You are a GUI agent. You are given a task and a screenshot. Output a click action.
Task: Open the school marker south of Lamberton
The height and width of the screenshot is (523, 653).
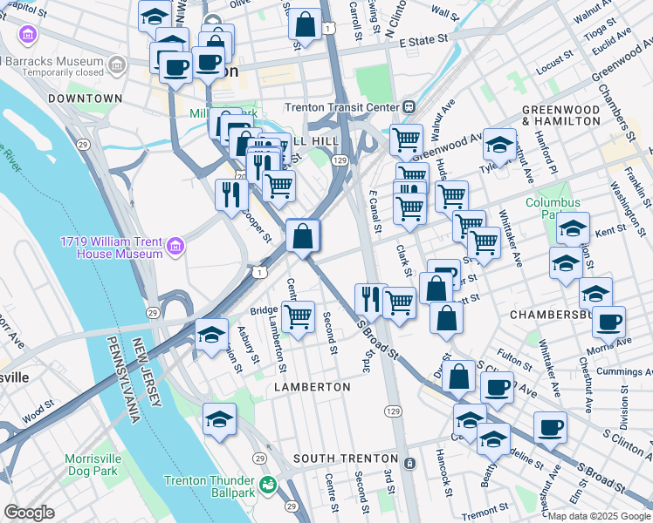(x=219, y=422)
